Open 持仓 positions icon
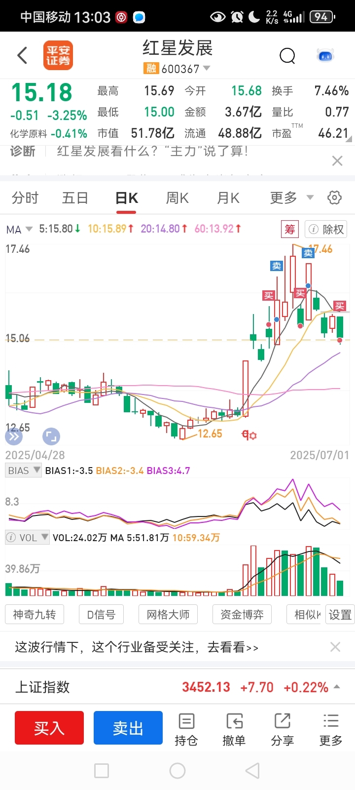355x790 pixels. (186, 729)
